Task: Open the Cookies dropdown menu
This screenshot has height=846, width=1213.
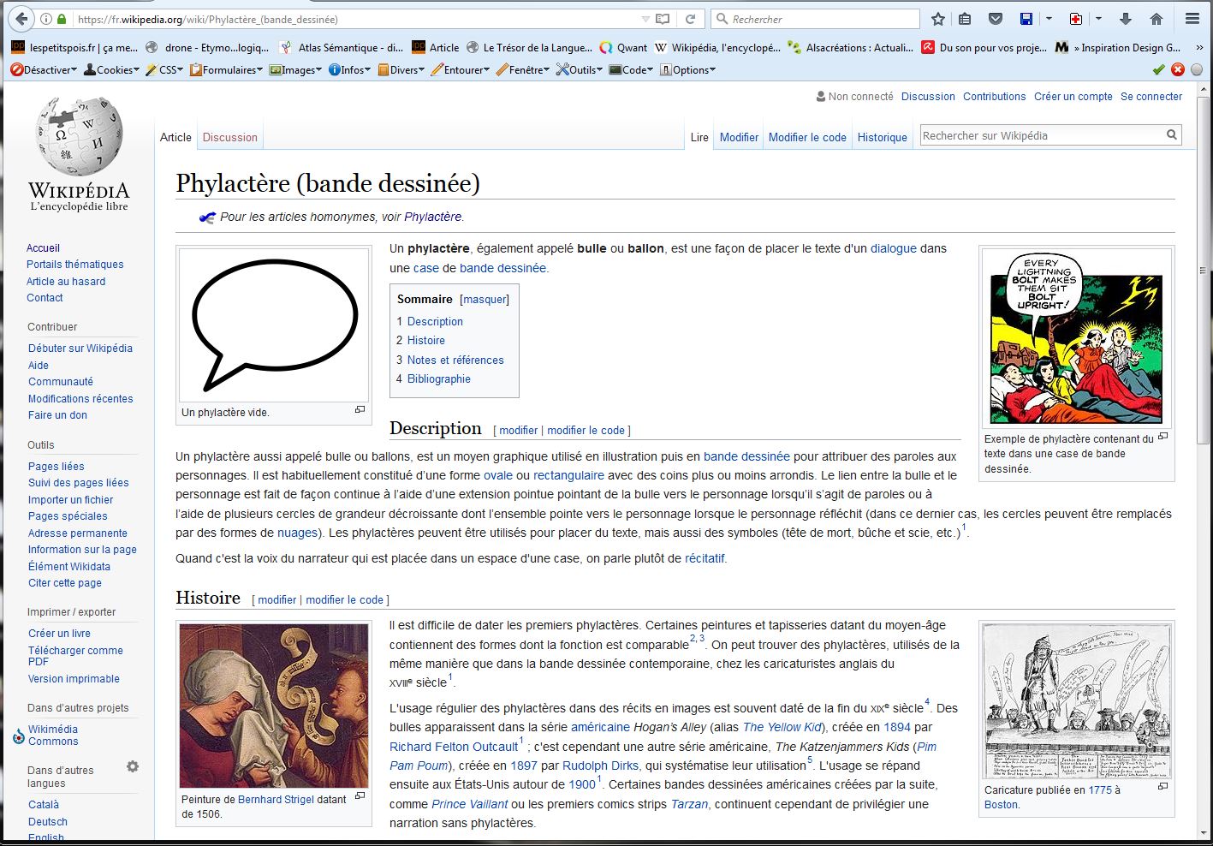Action: tap(111, 70)
